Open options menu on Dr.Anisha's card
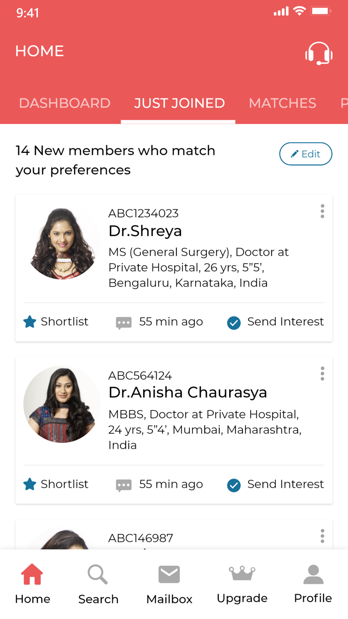This screenshot has height=619, width=348. point(322,374)
